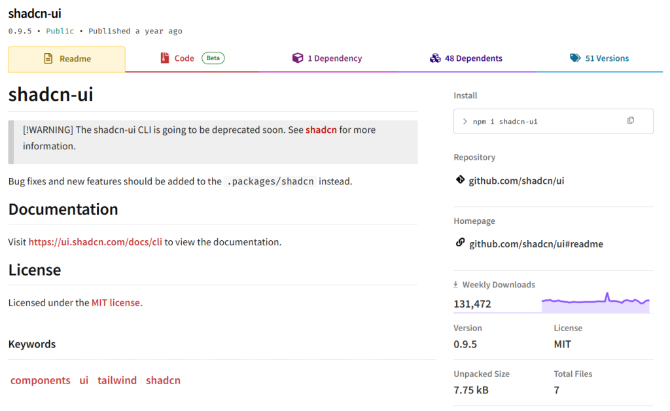Click the Keywords heading
Viewport: 670px width, 411px height.
pyautogui.click(x=32, y=344)
